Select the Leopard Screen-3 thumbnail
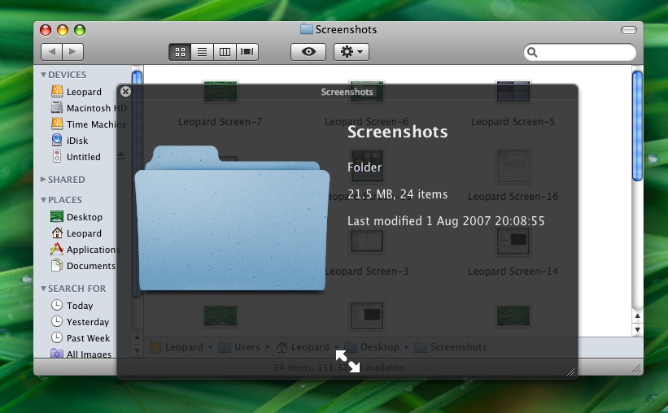 pyautogui.click(x=366, y=241)
